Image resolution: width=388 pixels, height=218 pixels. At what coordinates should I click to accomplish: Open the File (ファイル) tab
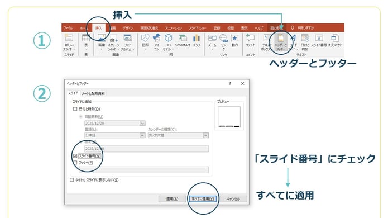[x=68, y=28]
